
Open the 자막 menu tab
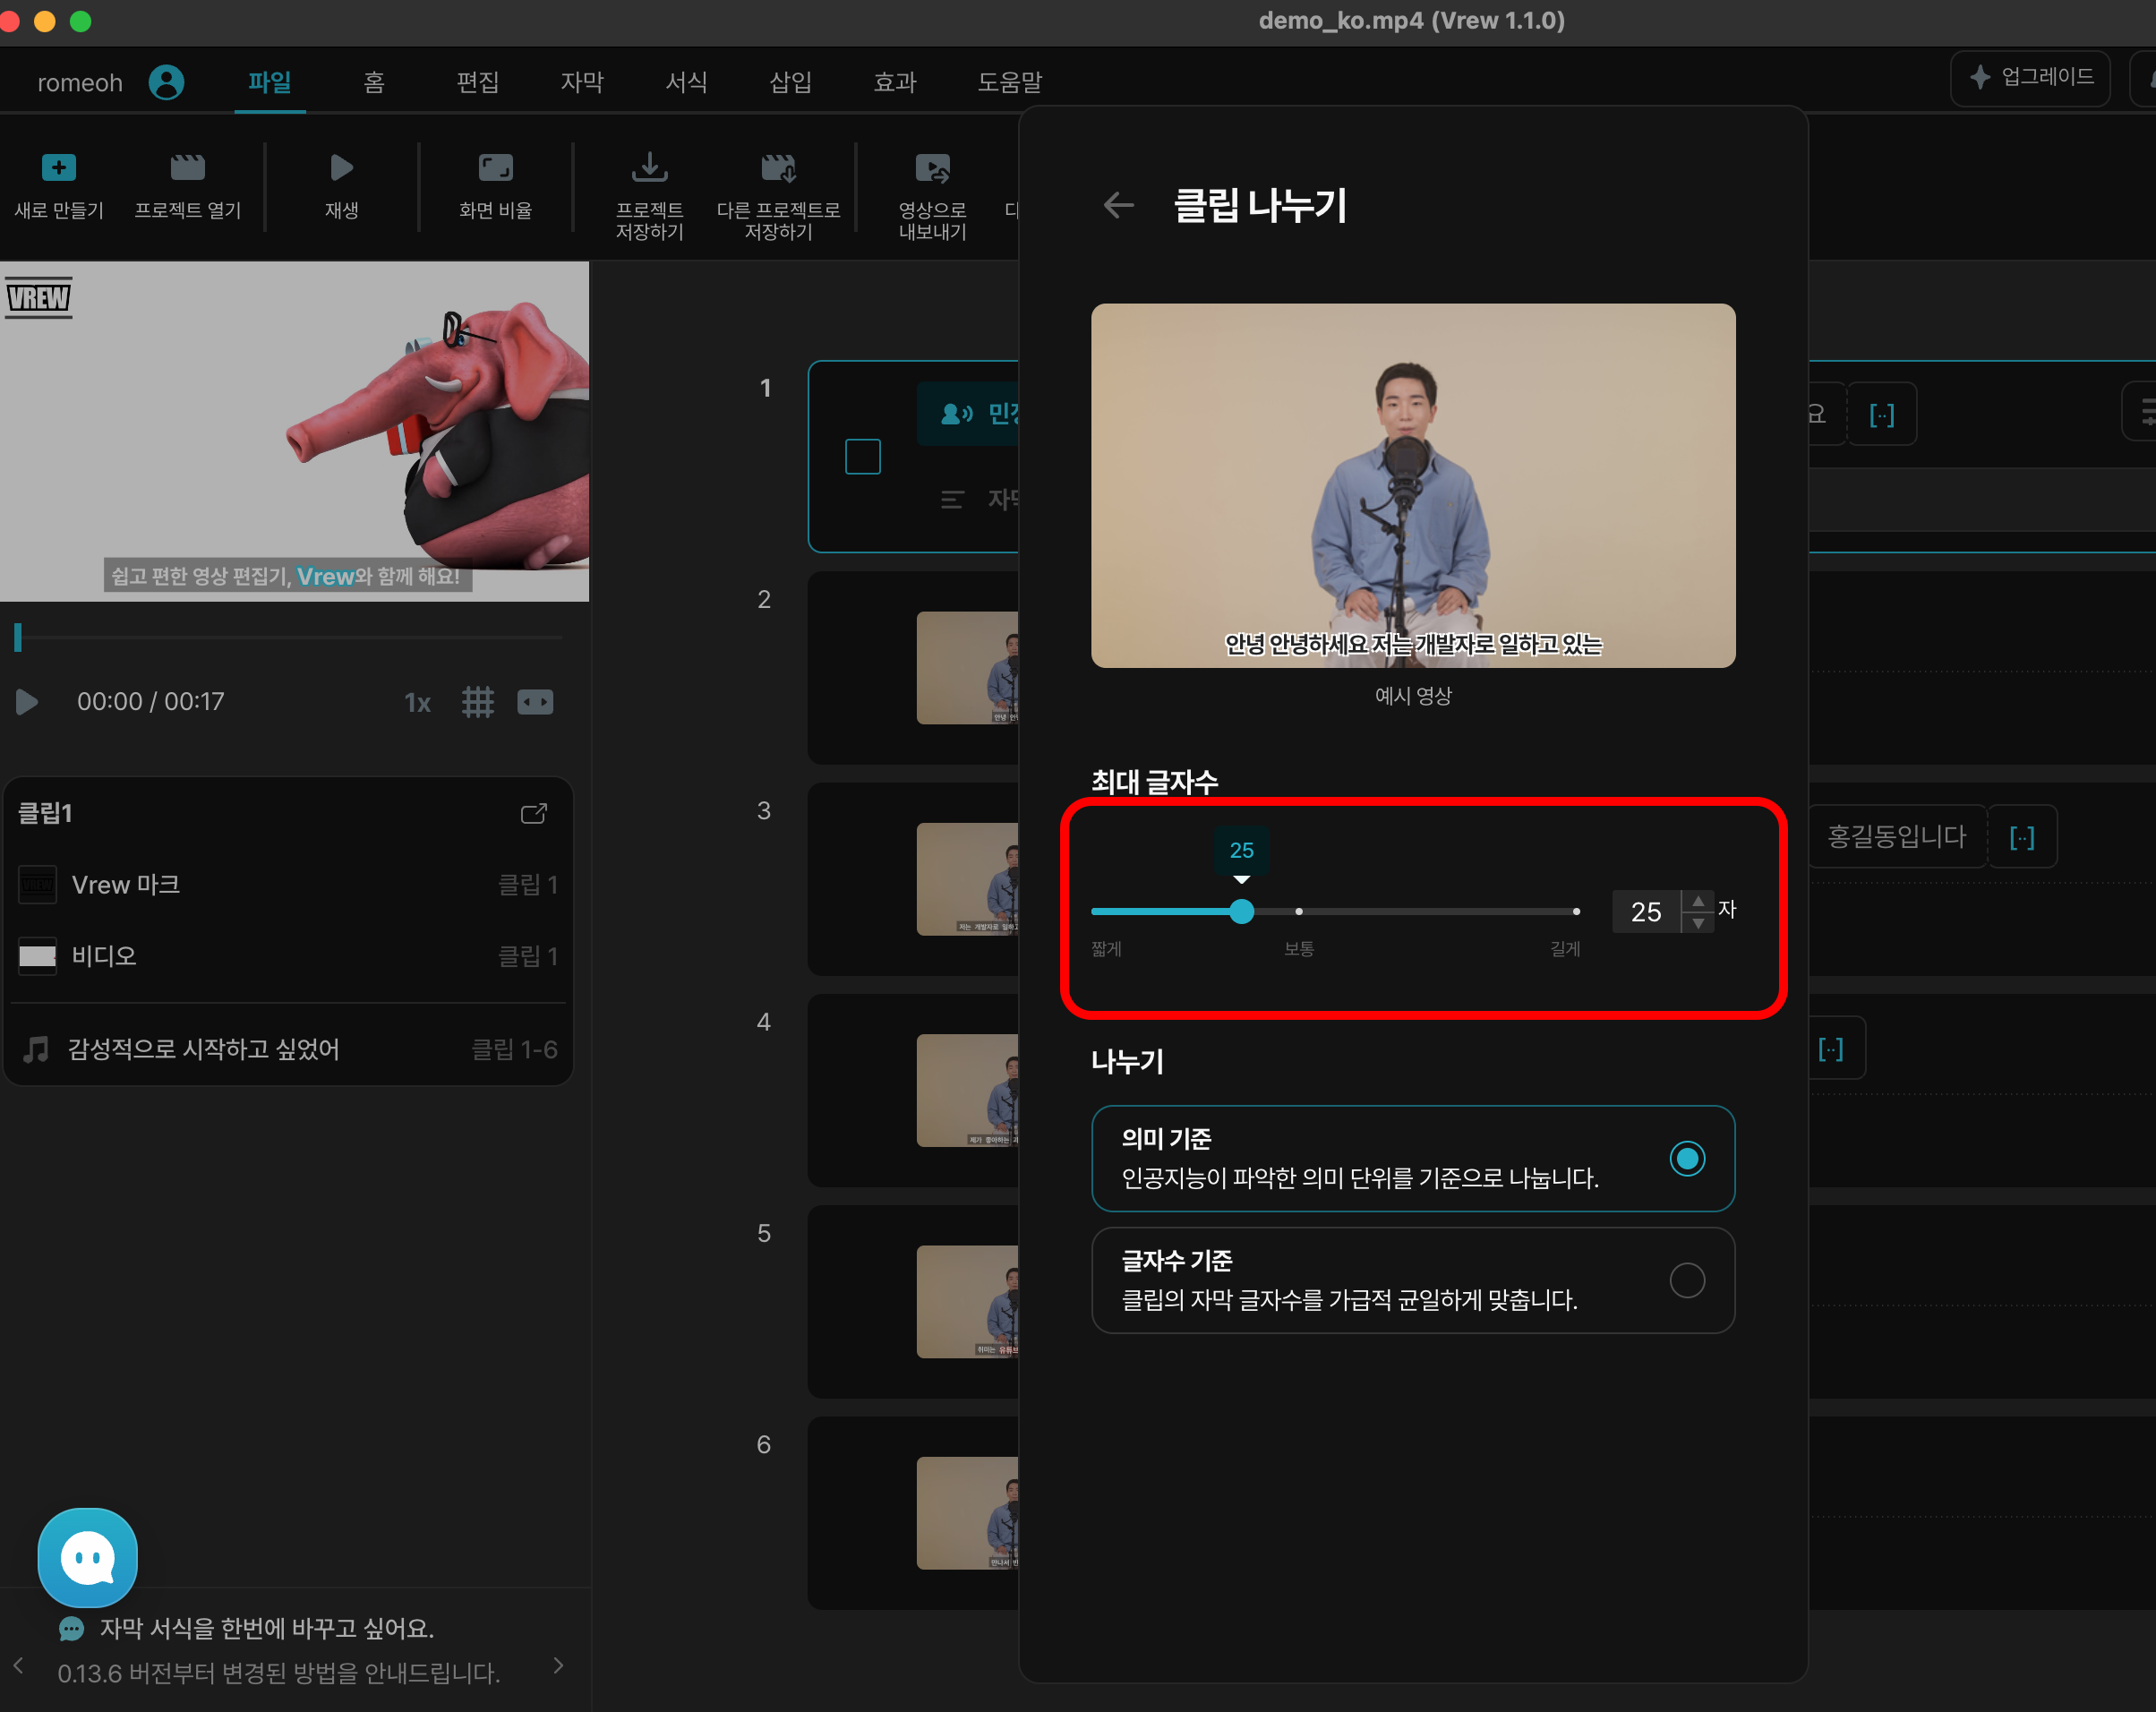point(582,82)
